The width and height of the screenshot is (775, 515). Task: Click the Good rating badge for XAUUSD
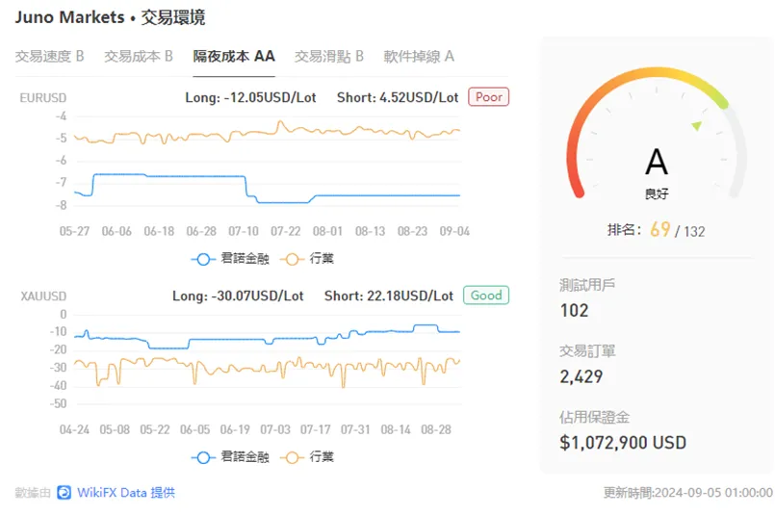coord(486,296)
